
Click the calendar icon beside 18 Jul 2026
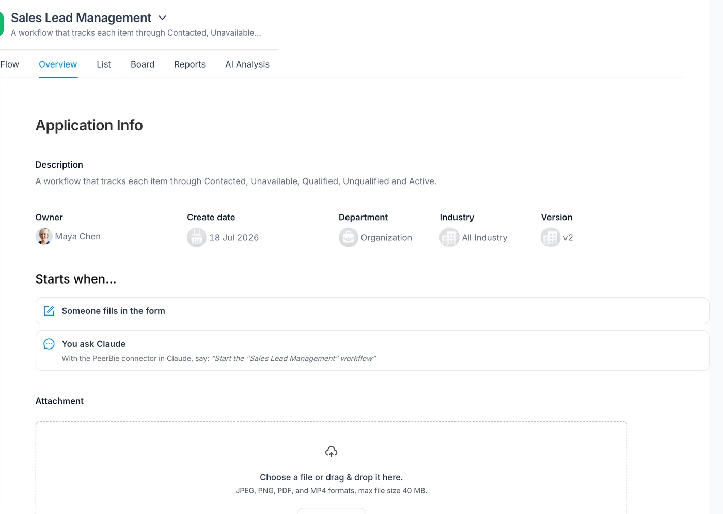[x=196, y=238]
